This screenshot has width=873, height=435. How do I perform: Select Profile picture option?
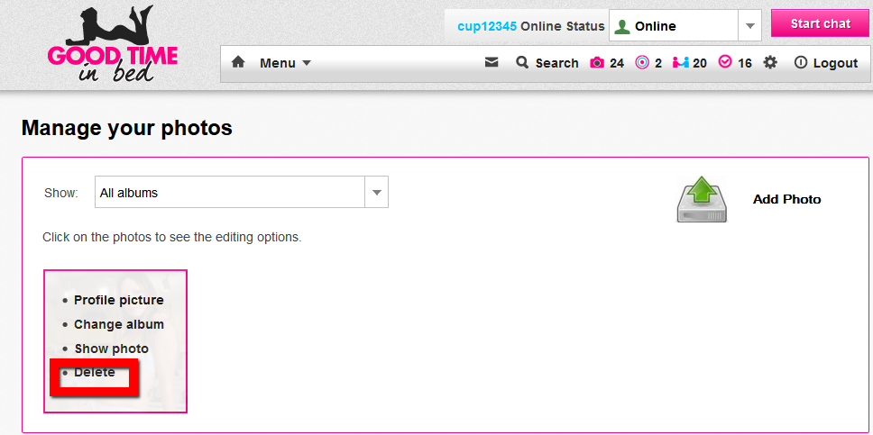(118, 300)
